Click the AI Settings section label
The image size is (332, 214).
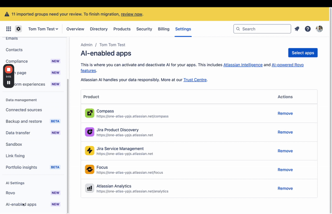(x=15, y=183)
